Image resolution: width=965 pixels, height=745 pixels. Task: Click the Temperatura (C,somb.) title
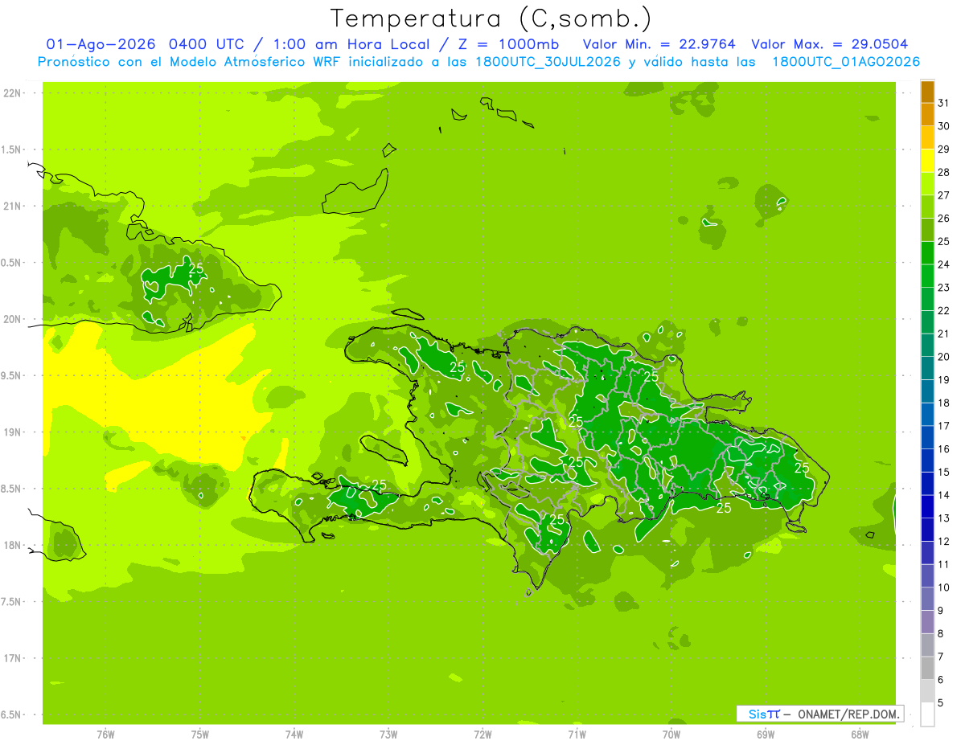click(491, 18)
